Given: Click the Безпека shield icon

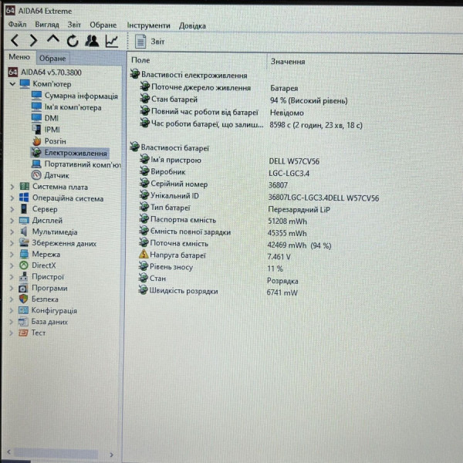Looking at the screenshot, I should click(x=23, y=299).
